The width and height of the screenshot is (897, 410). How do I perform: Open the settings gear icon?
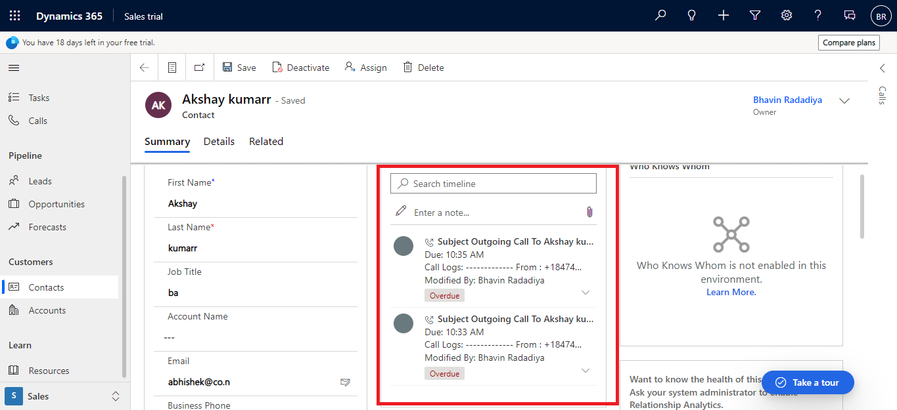tap(787, 16)
